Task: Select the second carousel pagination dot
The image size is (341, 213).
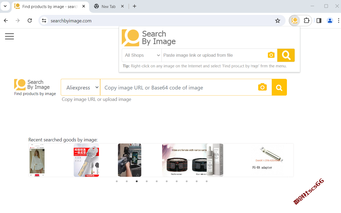Action: coord(127,181)
